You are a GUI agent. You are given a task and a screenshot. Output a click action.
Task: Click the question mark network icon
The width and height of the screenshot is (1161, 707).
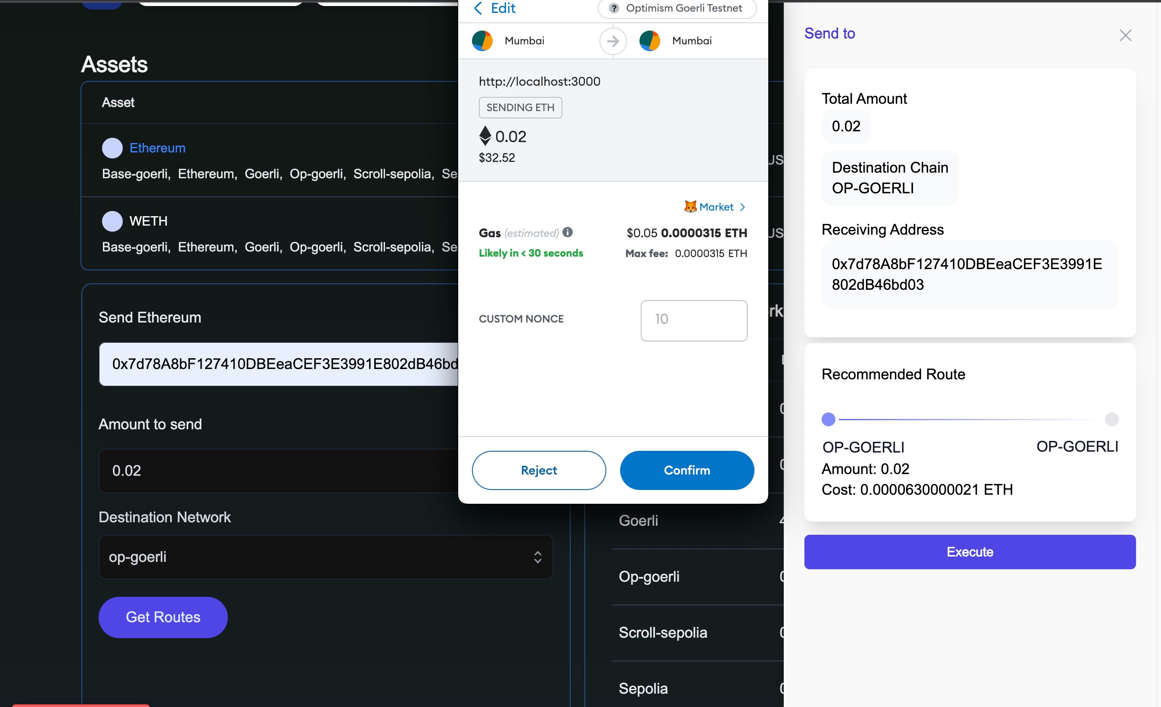click(614, 9)
